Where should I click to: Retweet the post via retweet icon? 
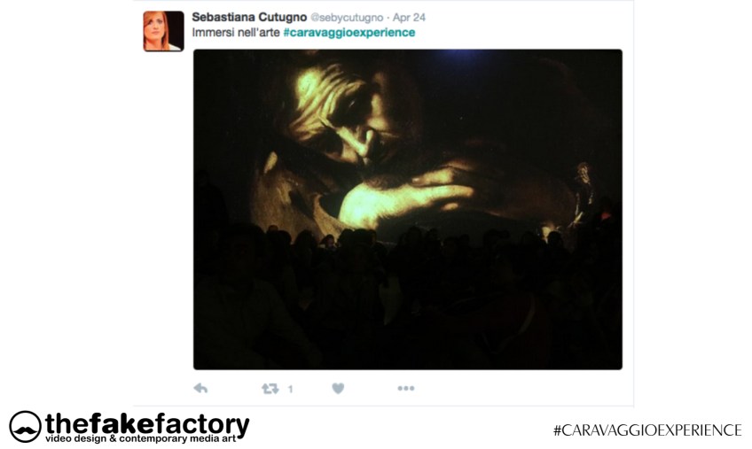(270, 389)
